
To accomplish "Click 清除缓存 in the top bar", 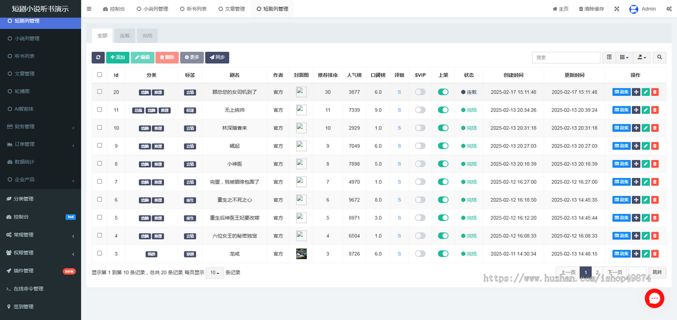I will 591,9.
